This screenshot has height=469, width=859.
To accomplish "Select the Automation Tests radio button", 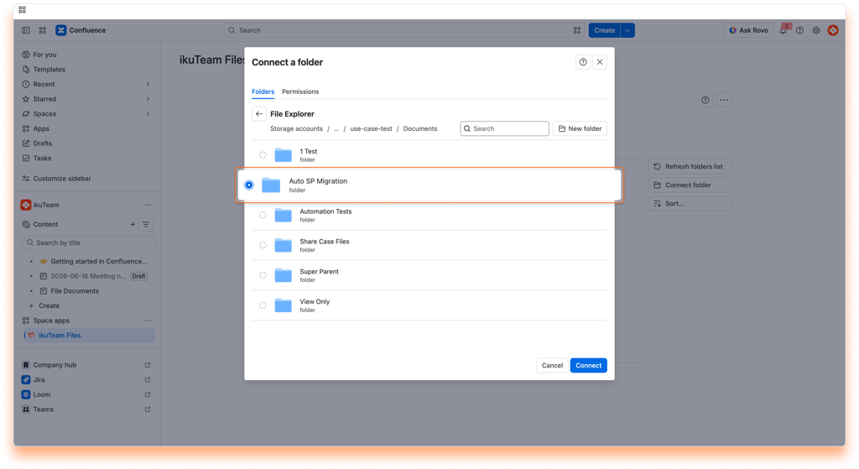I will [263, 216].
